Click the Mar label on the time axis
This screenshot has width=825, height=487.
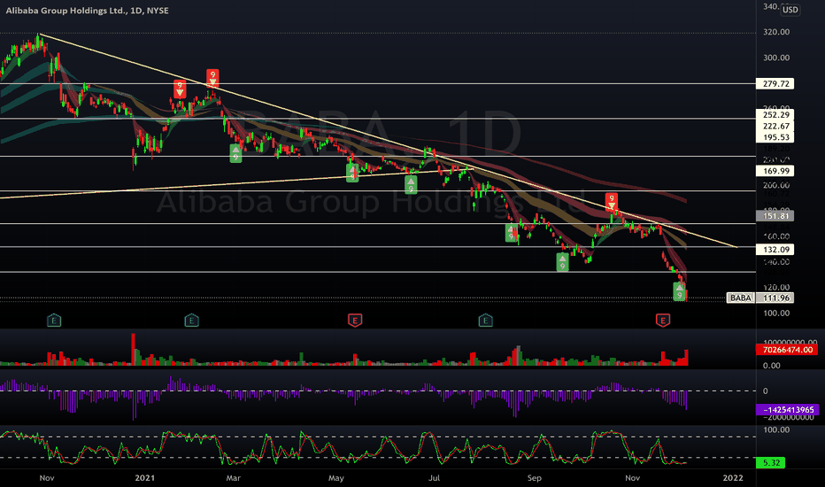pyautogui.click(x=233, y=478)
